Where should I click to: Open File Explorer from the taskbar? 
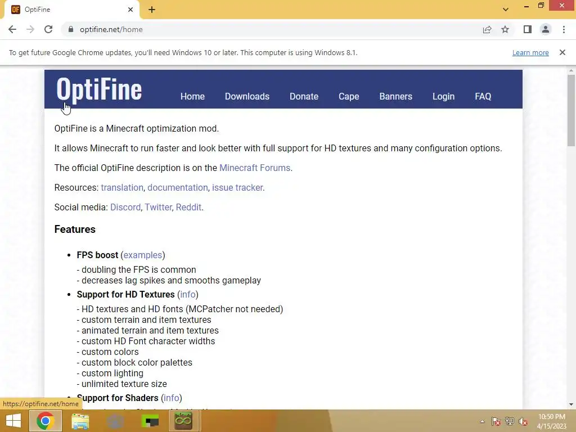click(x=80, y=421)
